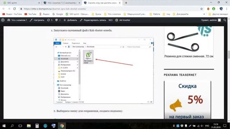The image size is (230, 129).
Task: Open the Windows notification center icon
Action: (x=225, y=126)
